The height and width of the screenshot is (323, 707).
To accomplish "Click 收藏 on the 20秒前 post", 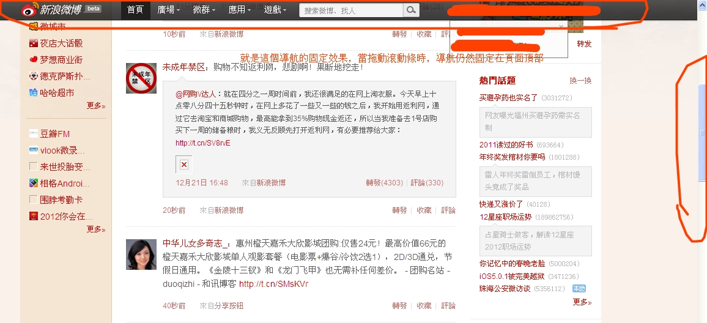I will (424, 210).
